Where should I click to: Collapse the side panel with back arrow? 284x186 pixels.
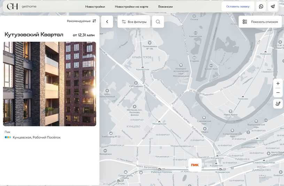point(107,22)
